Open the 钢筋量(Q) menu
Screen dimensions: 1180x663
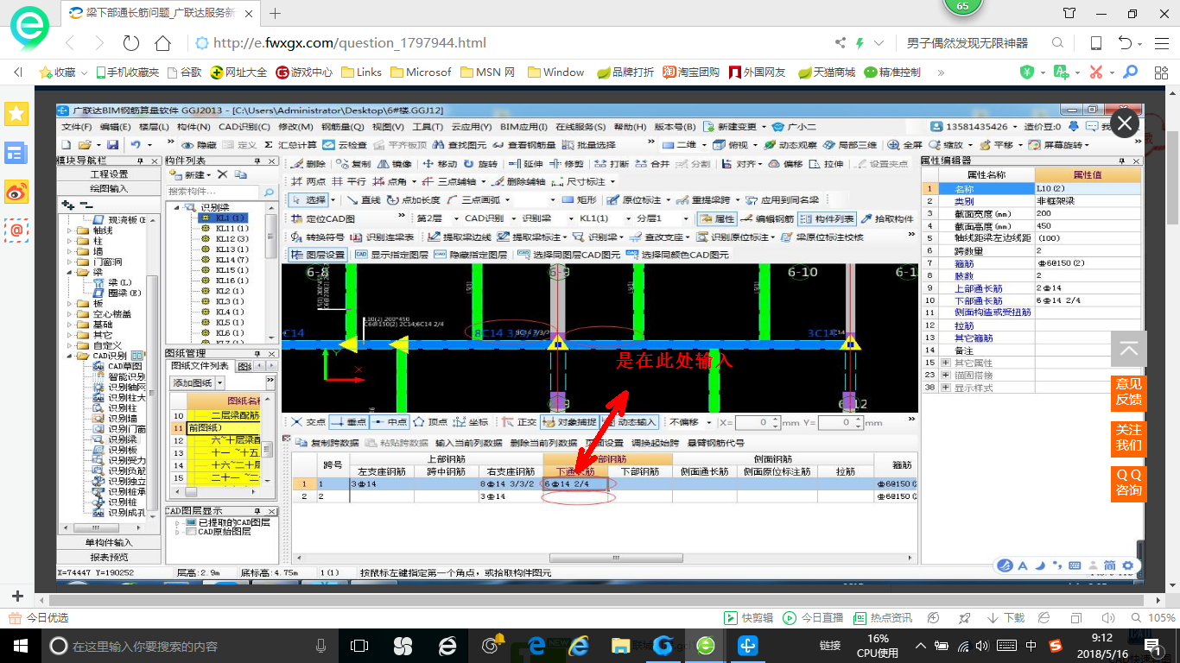coord(342,127)
